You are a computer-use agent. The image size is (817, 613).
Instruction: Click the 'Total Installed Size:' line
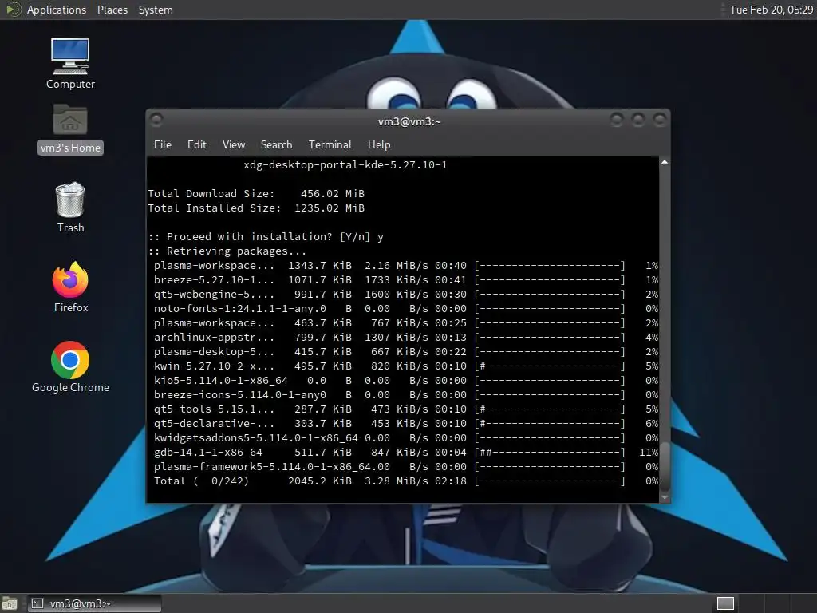256,208
